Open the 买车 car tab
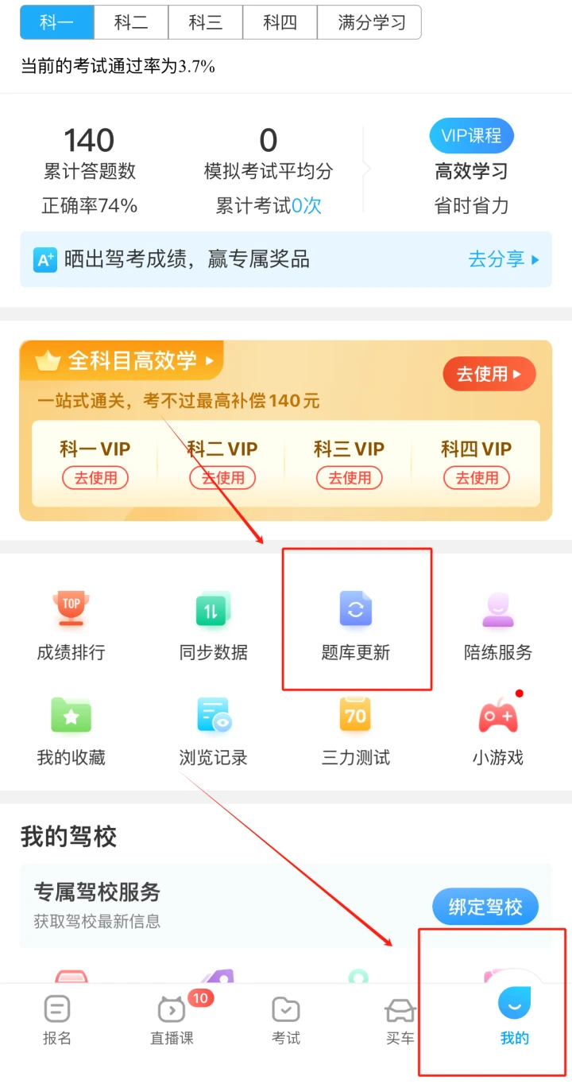Screen dimensions: 572x1092 click(x=400, y=1019)
